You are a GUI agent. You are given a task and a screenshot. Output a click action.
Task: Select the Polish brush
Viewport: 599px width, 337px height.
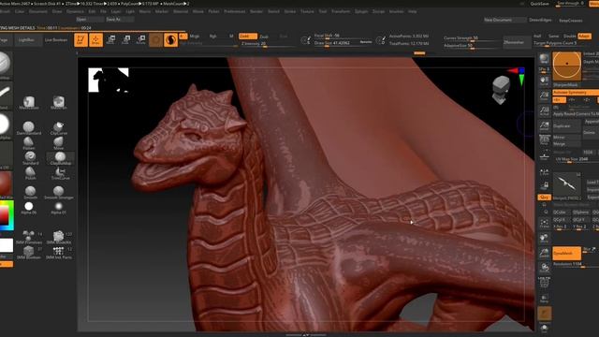[30, 172]
